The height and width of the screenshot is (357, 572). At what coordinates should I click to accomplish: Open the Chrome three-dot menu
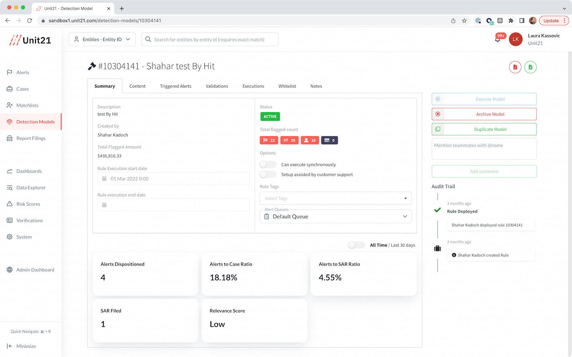pyautogui.click(x=564, y=21)
